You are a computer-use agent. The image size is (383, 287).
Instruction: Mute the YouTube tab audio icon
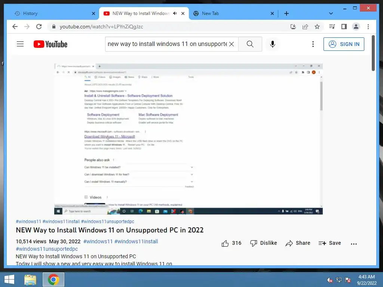(x=175, y=13)
